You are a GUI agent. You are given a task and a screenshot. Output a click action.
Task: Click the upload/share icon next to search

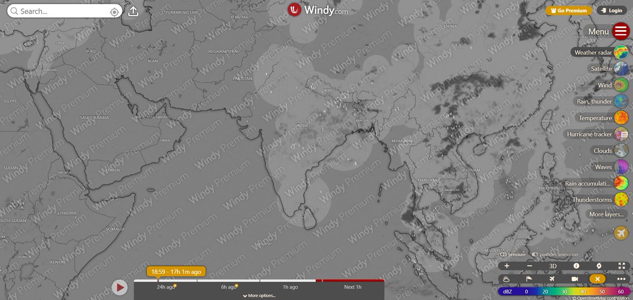pyautogui.click(x=133, y=11)
